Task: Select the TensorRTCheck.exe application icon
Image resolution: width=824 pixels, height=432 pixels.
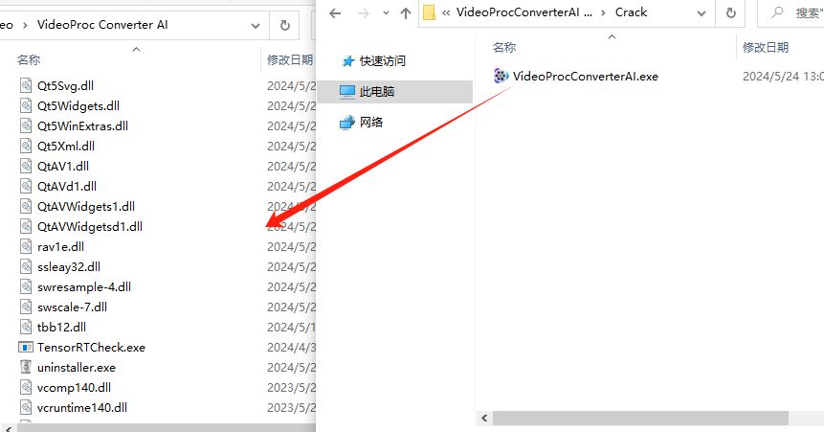Action: point(26,347)
